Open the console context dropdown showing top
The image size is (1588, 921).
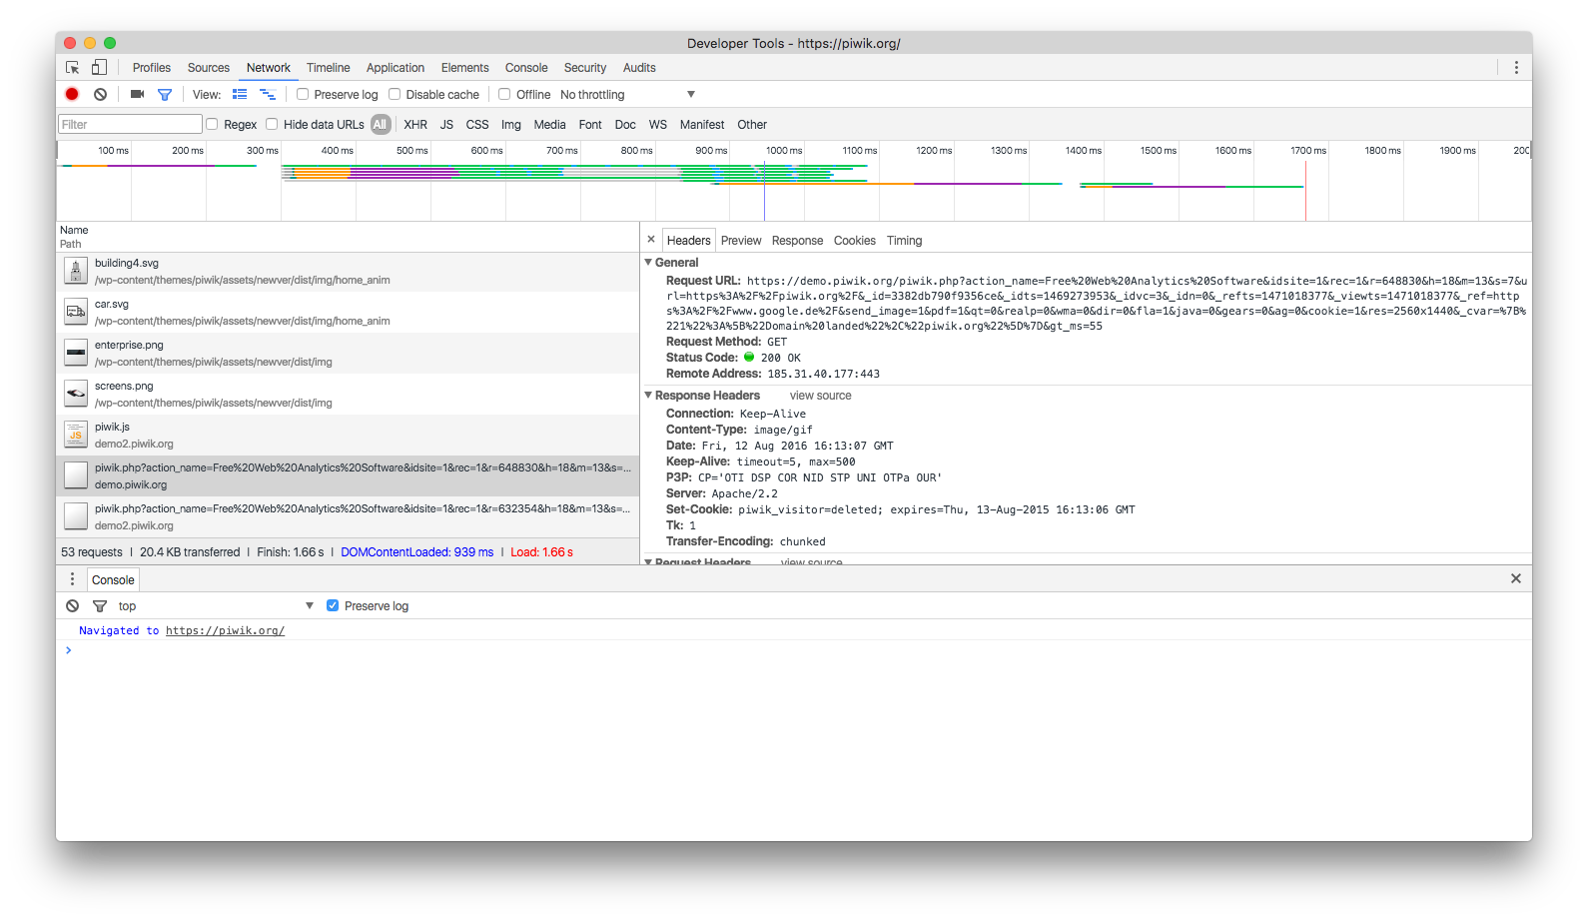click(x=215, y=606)
